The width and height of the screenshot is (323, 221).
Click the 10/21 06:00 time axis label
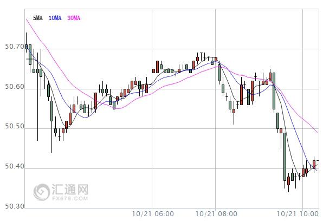tap(153, 214)
